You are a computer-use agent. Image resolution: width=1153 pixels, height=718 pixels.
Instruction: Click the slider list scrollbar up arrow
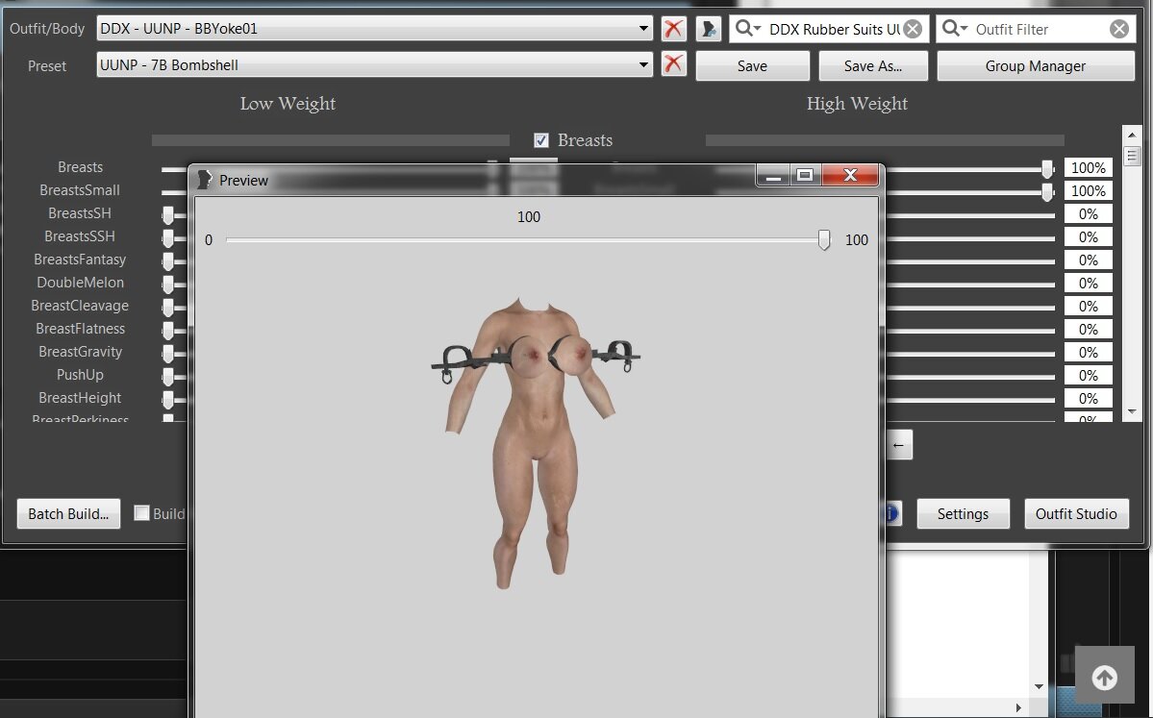[1132, 135]
